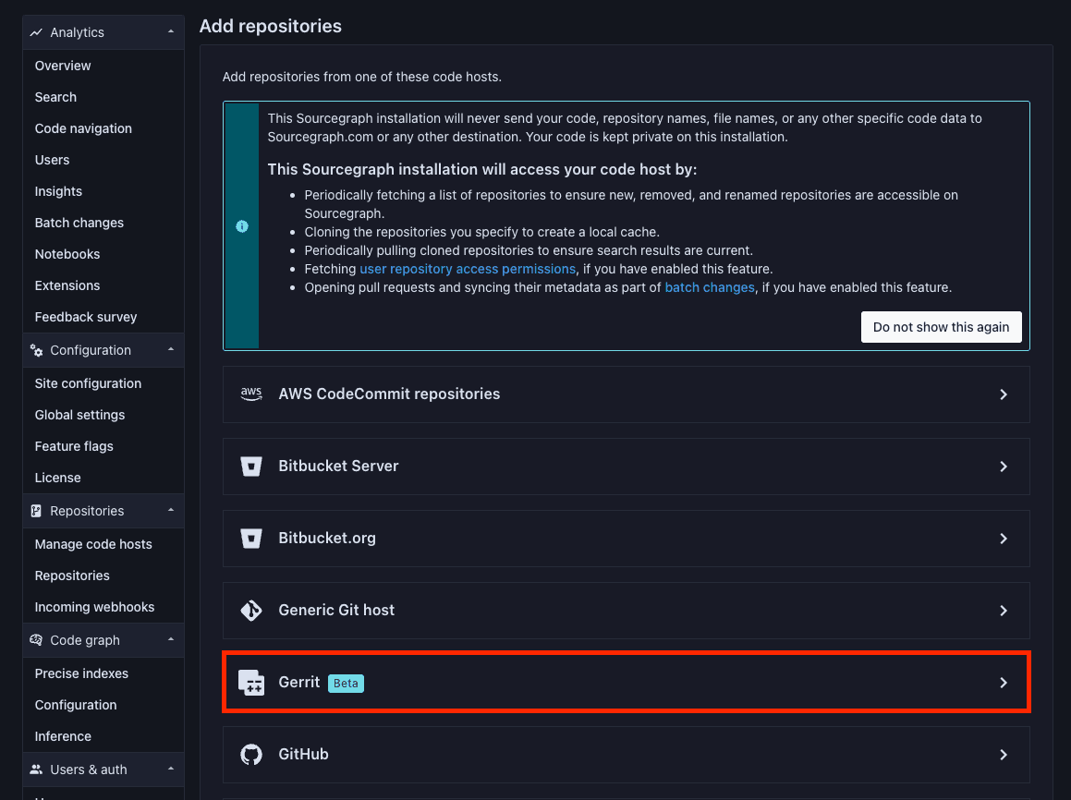Choose the Bitbucket.org code host label
This screenshot has height=800, width=1071.
click(327, 538)
